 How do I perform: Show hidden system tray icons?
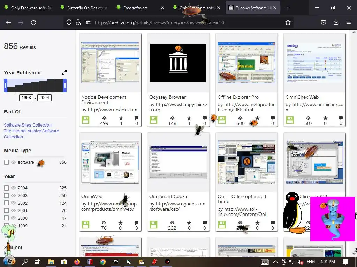click(275, 262)
